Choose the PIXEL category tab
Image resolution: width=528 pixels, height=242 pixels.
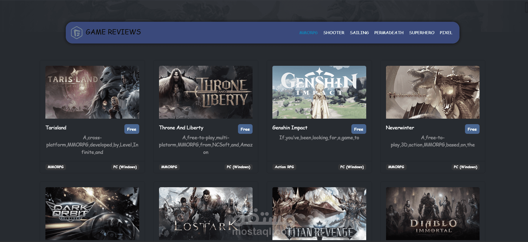click(446, 32)
